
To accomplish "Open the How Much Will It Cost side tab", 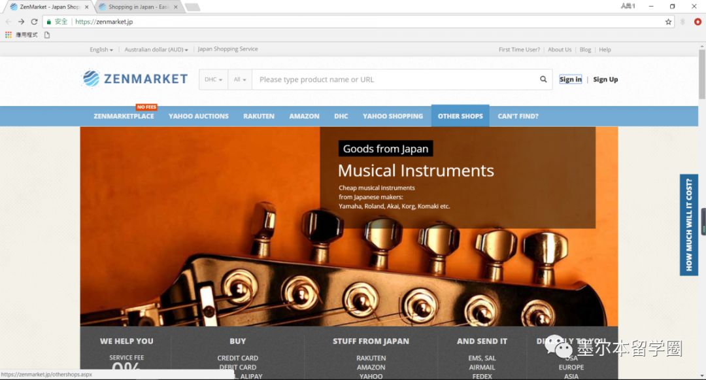I will pyautogui.click(x=689, y=225).
